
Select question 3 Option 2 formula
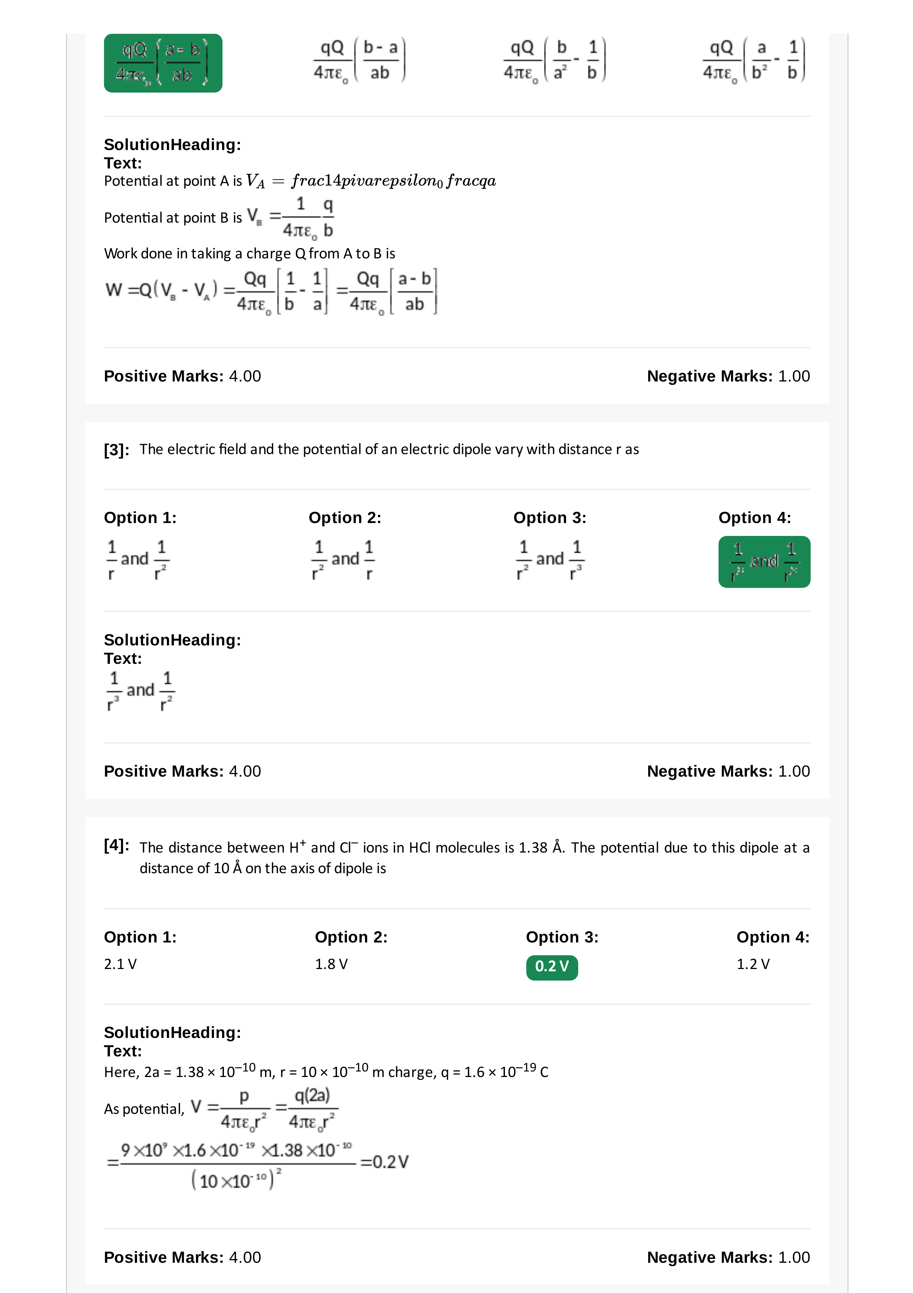click(343, 560)
